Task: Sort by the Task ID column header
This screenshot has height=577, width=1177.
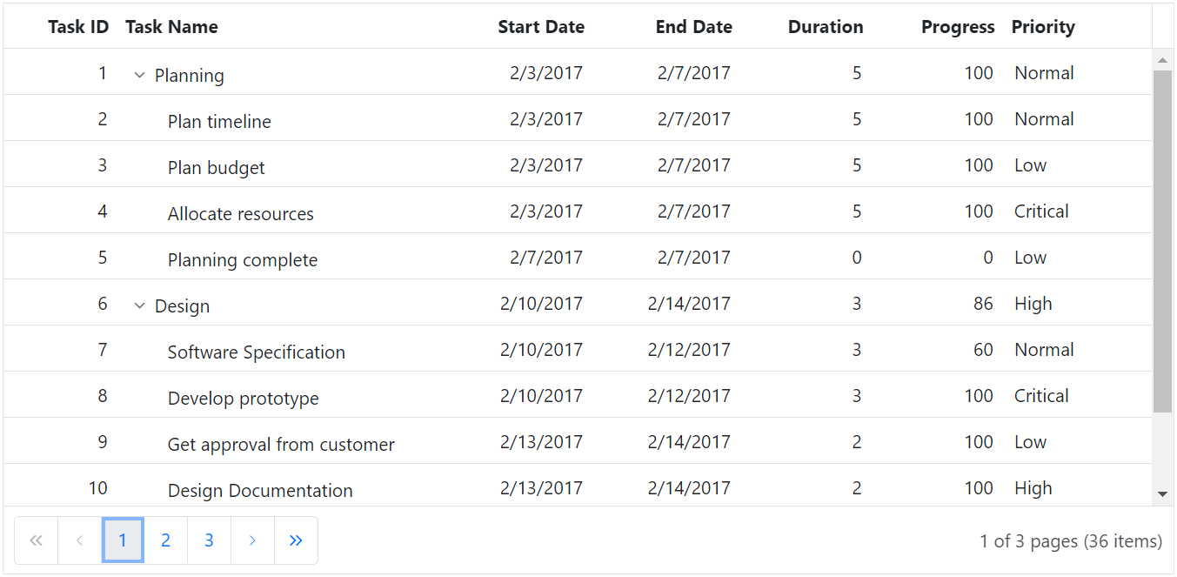Action: pyautogui.click(x=77, y=26)
